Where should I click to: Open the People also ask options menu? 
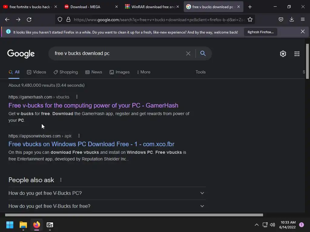[x=61, y=180]
